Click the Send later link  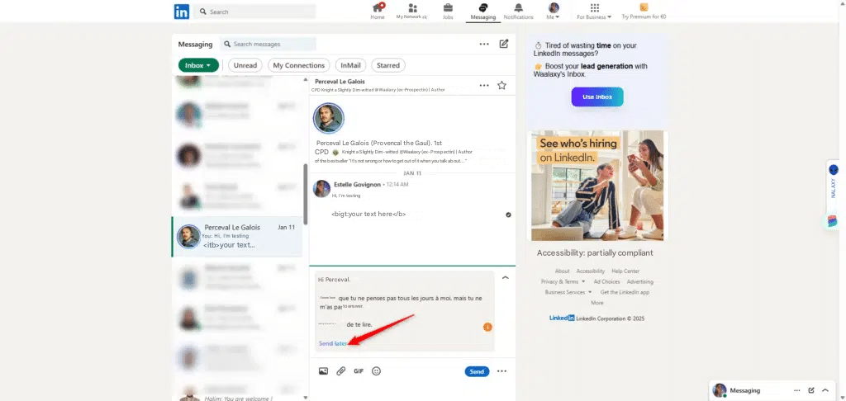(333, 343)
